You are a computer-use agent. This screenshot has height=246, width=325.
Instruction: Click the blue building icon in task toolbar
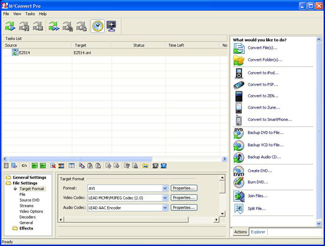164,166
